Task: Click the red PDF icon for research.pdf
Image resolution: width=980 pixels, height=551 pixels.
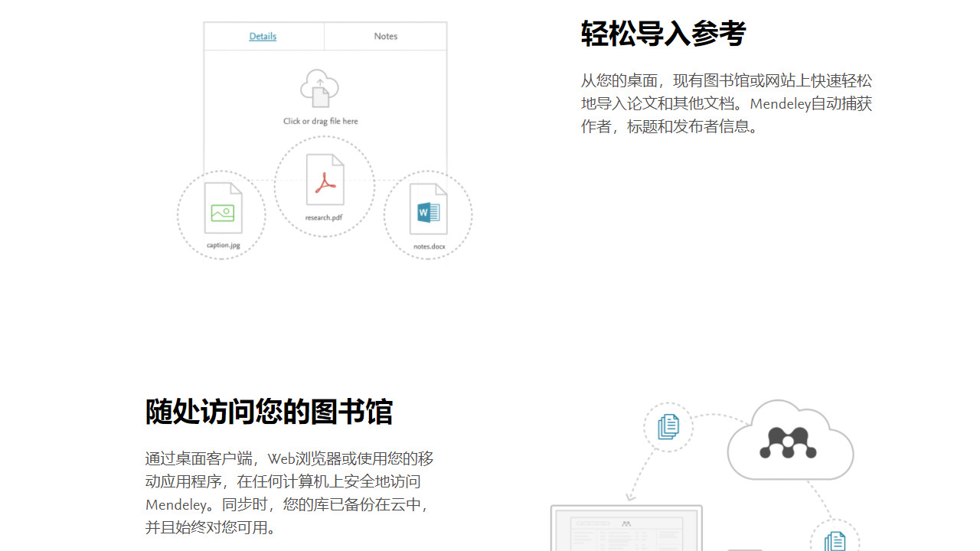Action: coord(324,182)
